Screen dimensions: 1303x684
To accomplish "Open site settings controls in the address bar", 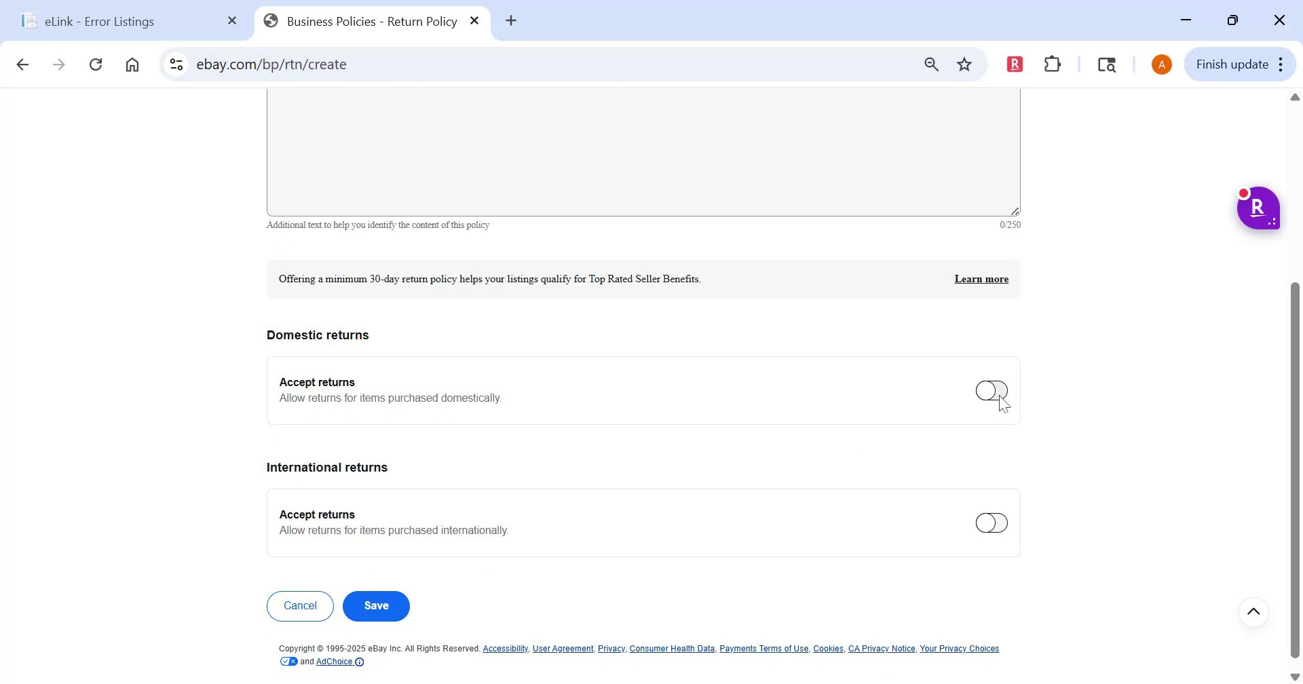I will [x=176, y=64].
